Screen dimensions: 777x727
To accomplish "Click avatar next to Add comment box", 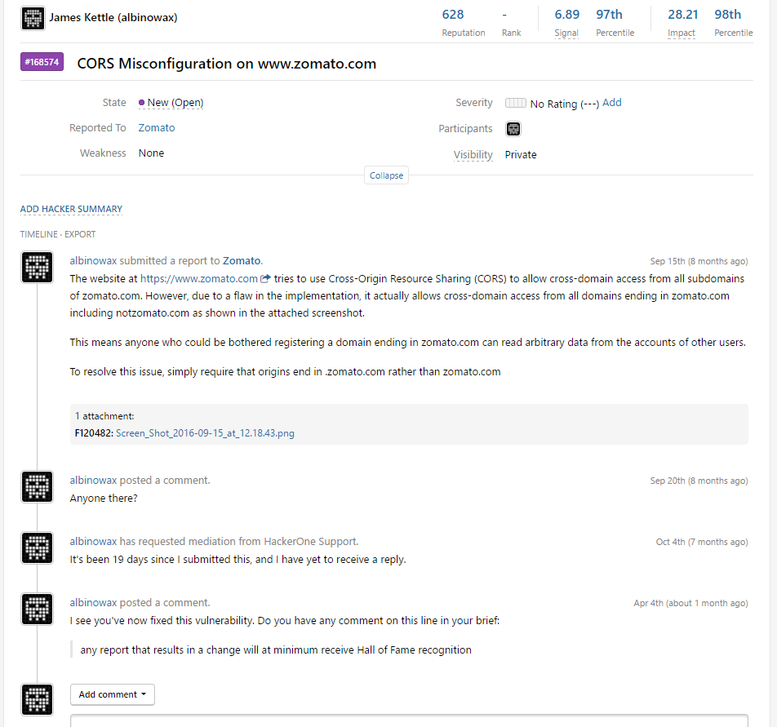I will (38, 700).
